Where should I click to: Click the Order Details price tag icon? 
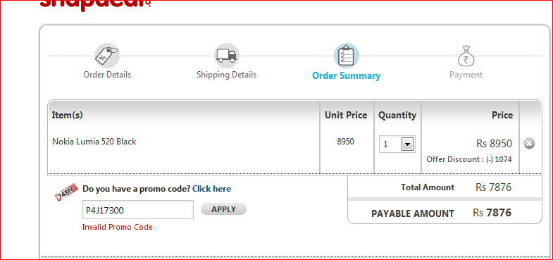click(x=107, y=56)
